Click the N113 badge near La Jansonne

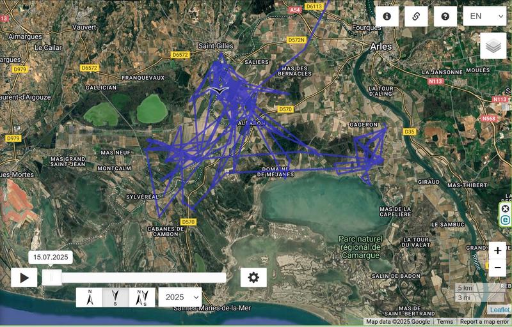(435, 80)
